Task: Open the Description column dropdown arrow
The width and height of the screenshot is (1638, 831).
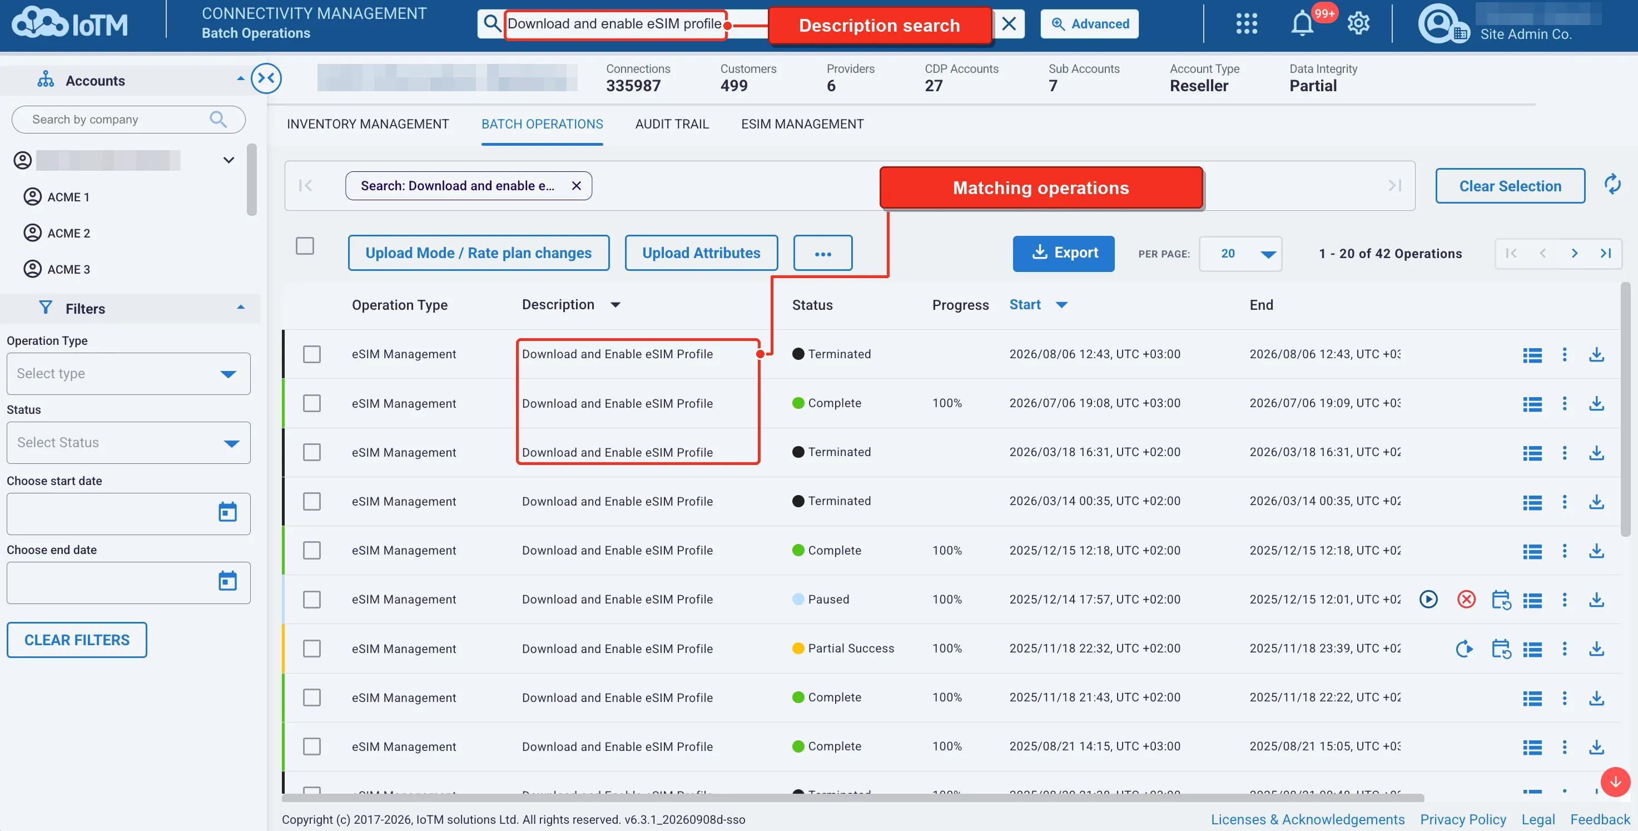Action: tap(615, 305)
